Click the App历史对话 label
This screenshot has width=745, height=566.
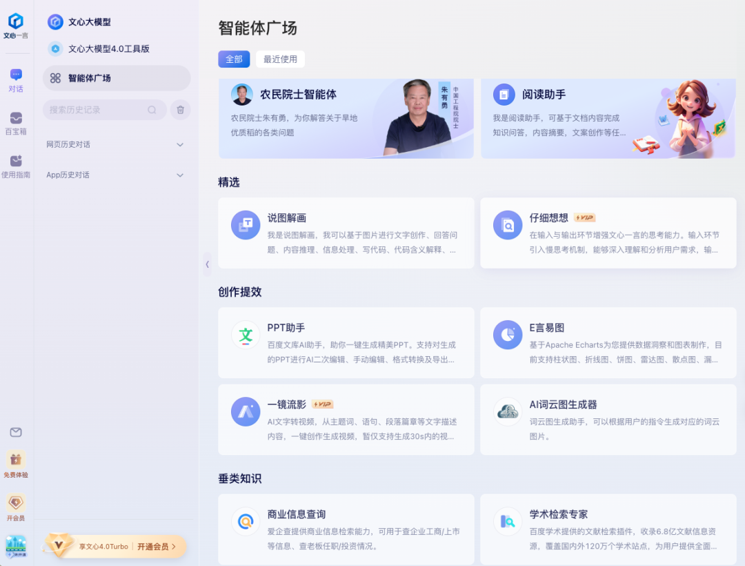68,175
